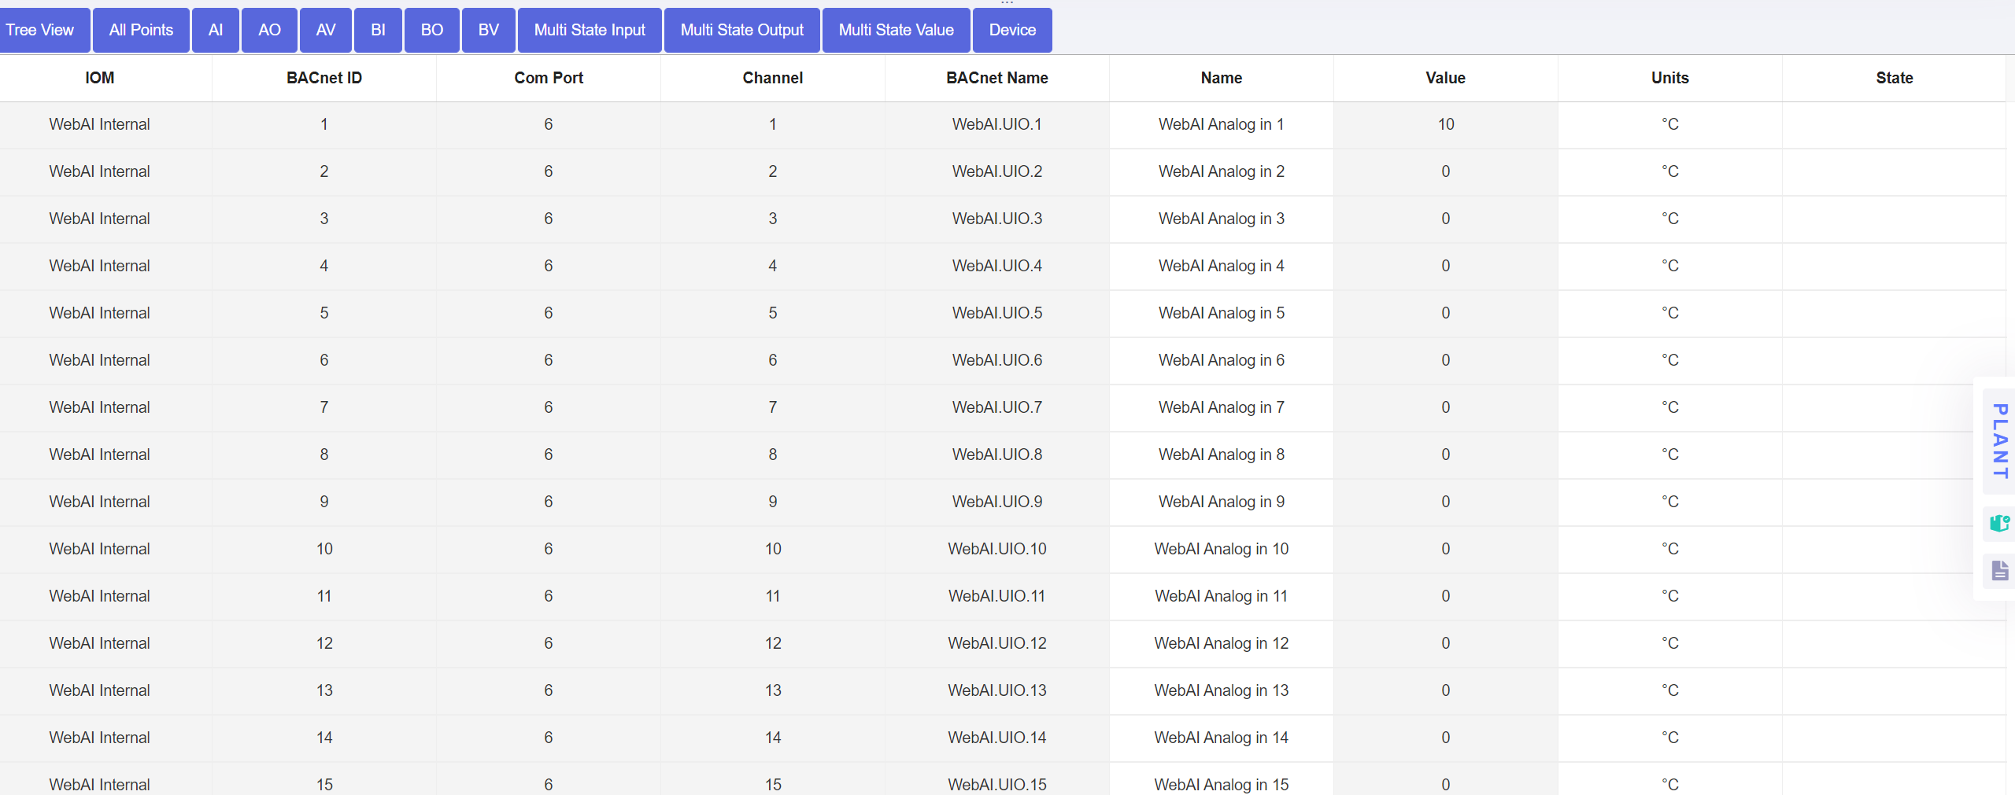This screenshot has height=795, width=2015.
Task: Filter points by BV
Action: [488, 30]
